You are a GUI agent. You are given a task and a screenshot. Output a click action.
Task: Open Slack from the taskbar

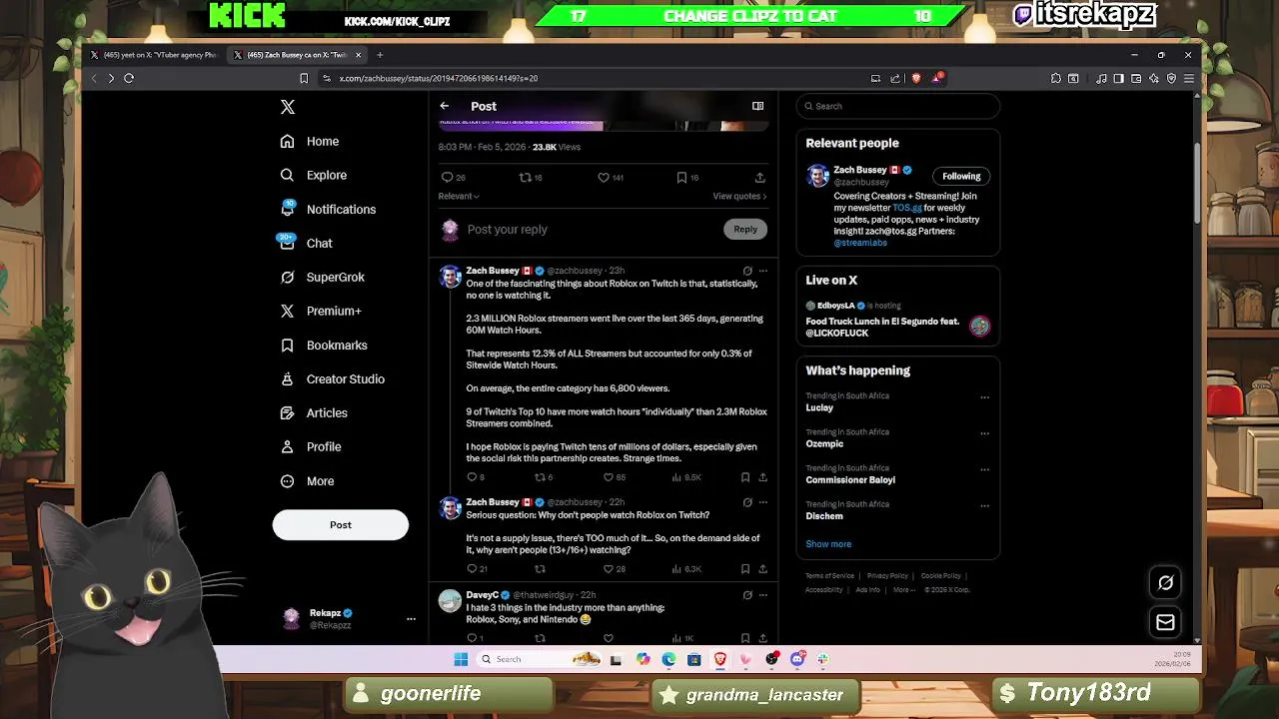822,659
